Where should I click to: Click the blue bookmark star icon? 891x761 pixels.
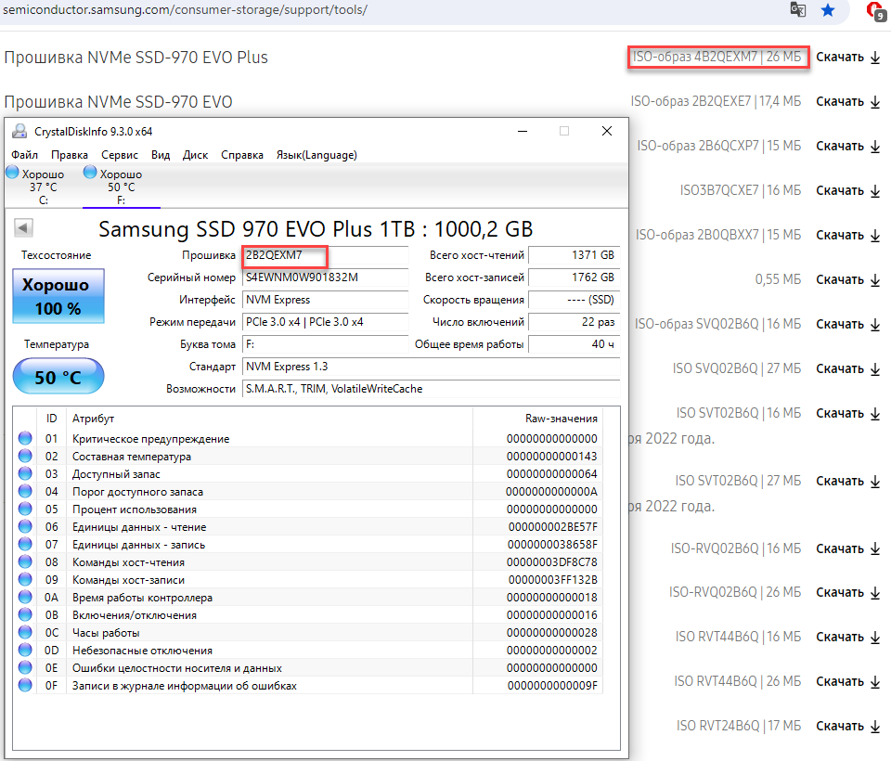pyautogui.click(x=828, y=9)
